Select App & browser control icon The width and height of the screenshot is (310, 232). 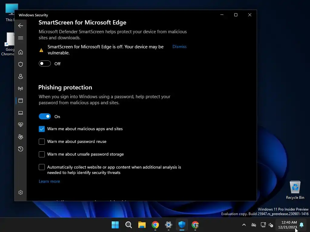21,101
